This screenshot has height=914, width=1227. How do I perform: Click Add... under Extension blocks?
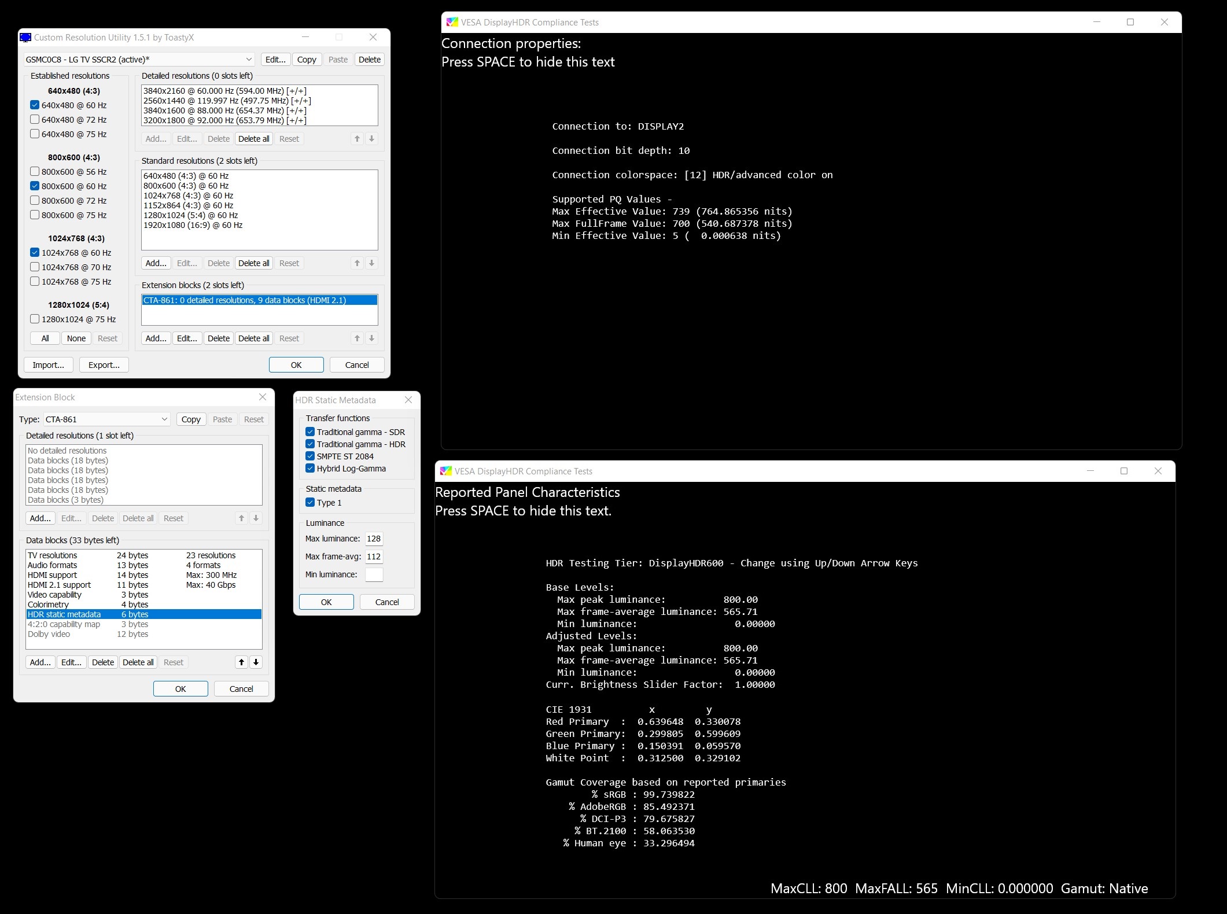[156, 338]
